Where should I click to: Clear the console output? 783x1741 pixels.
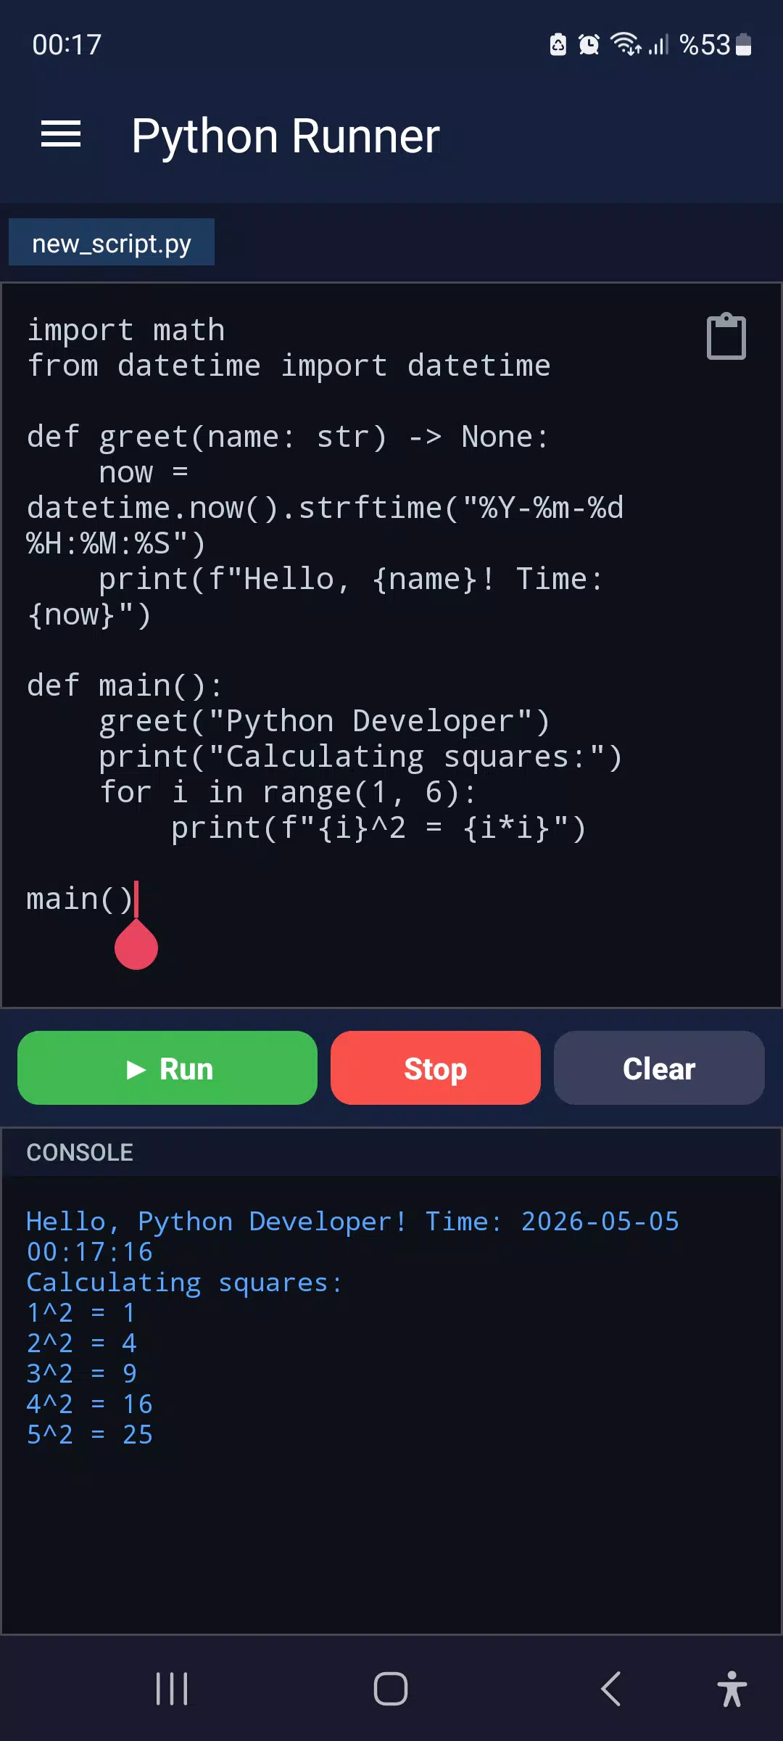coord(659,1068)
